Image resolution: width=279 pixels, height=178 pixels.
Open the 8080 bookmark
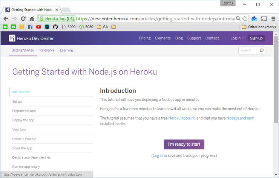point(86,27)
